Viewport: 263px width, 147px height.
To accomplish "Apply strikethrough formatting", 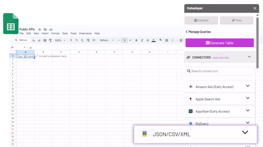I will 147,40.
